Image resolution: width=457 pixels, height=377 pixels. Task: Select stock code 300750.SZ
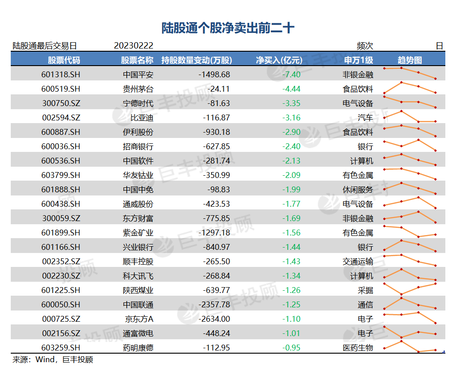tap(61, 103)
